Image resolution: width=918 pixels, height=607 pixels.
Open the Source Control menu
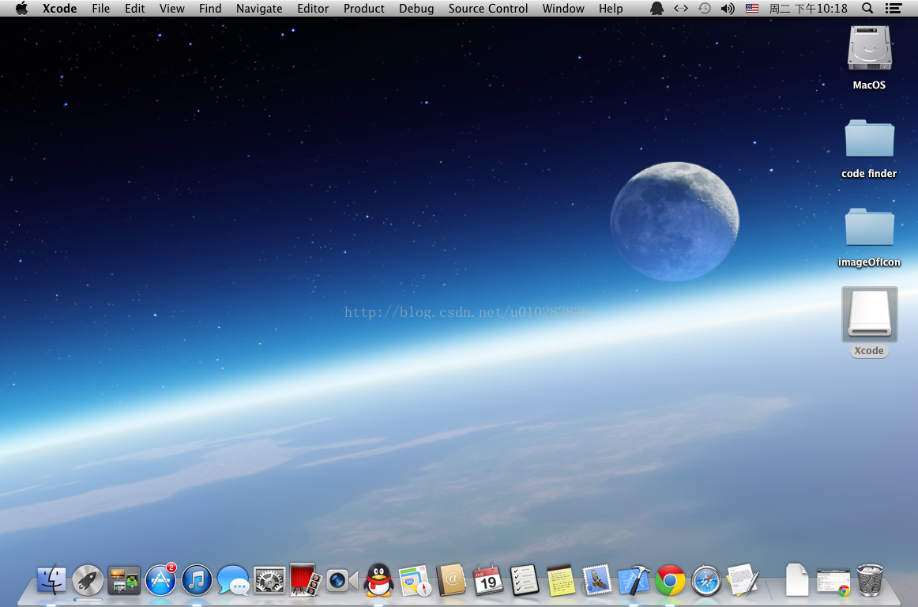487,9
